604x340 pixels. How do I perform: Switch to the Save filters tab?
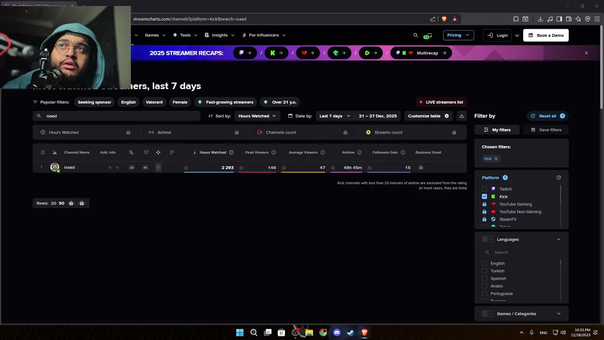[x=546, y=130]
